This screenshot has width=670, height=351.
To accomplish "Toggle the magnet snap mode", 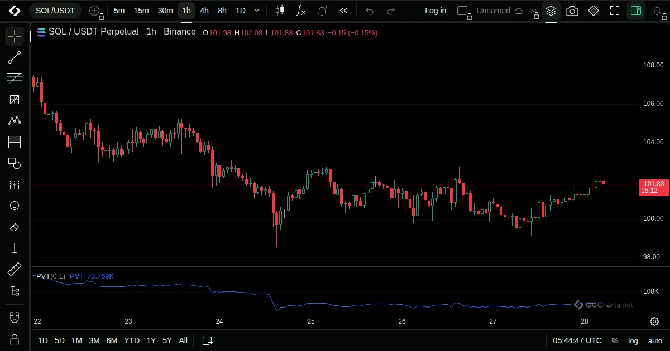I will [15, 318].
